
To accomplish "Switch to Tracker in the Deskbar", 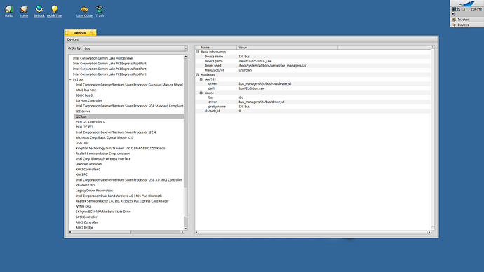I will (466, 20).
